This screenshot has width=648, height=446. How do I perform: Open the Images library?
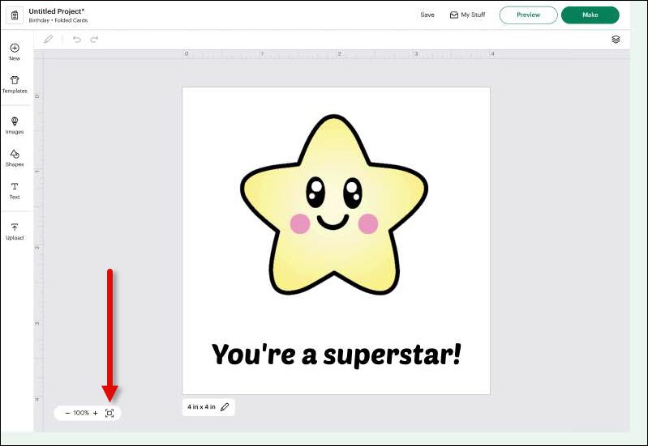tap(15, 125)
